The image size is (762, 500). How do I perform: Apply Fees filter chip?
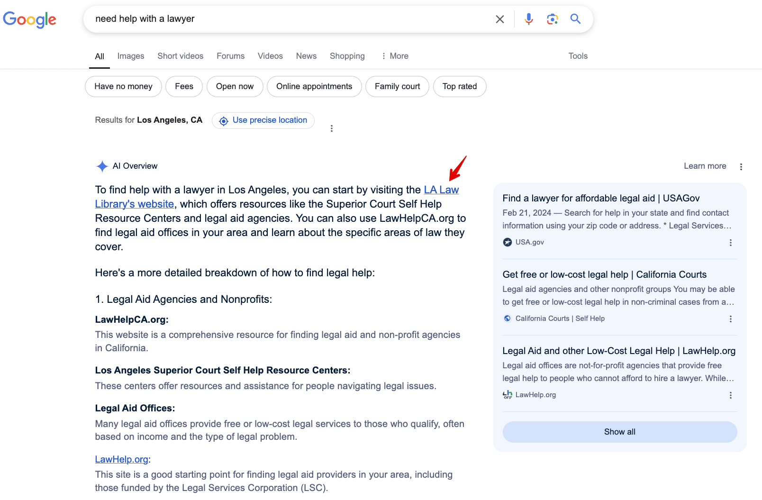[x=184, y=87]
